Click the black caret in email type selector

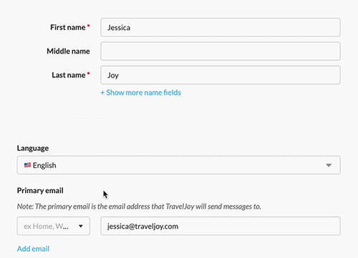point(81,226)
